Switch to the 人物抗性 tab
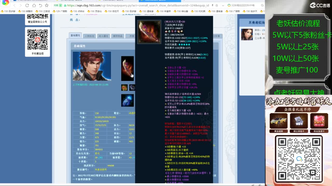The image size is (332, 186). click(89, 36)
